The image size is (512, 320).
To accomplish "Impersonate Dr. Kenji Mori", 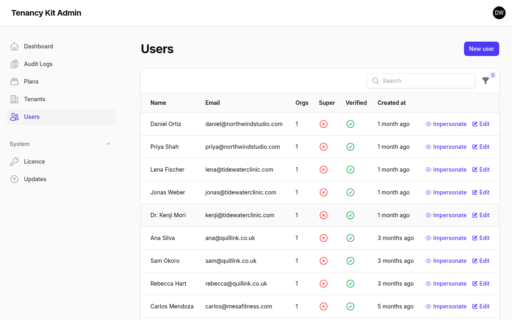I will pos(446,215).
